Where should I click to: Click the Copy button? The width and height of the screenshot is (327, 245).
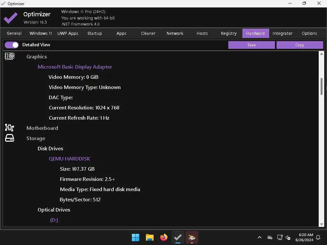[x=300, y=45]
